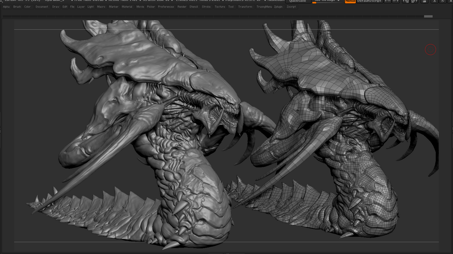Click the DefaultZScript button

[x=369, y=1]
